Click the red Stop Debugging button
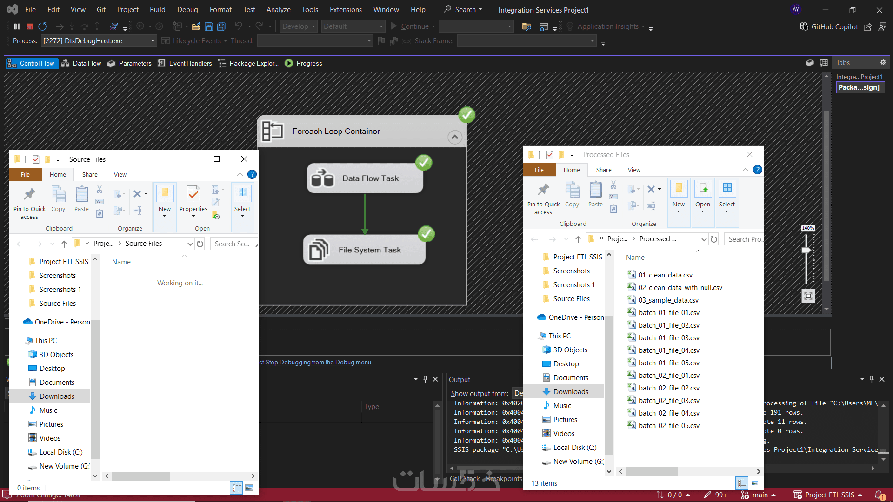The image size is (893, 502). [30, 26]
